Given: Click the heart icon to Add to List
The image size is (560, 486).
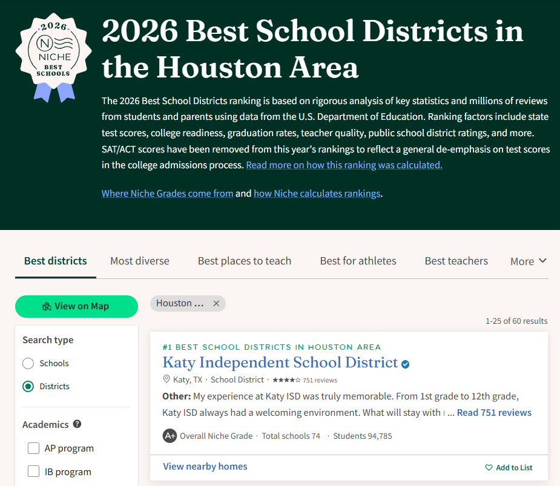Looking at the screenshot, I should click(489, 467).
